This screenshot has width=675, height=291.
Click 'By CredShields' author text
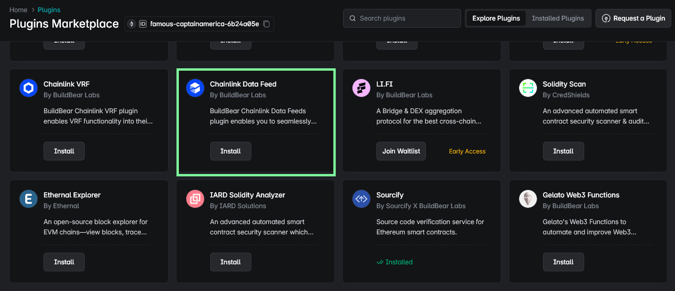click(x=566, y=95)
